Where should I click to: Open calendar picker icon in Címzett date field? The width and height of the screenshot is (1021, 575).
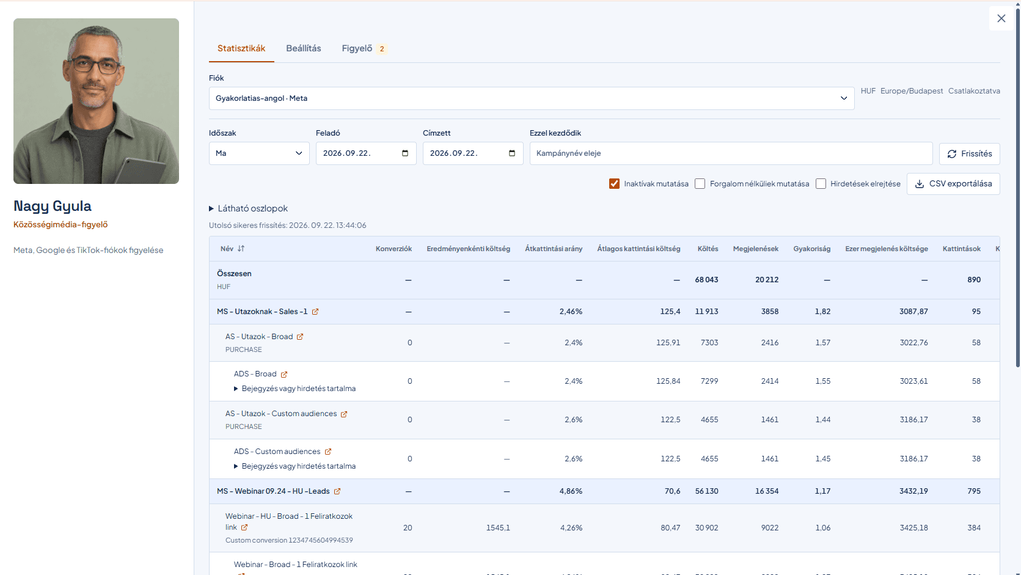[512, 153]
